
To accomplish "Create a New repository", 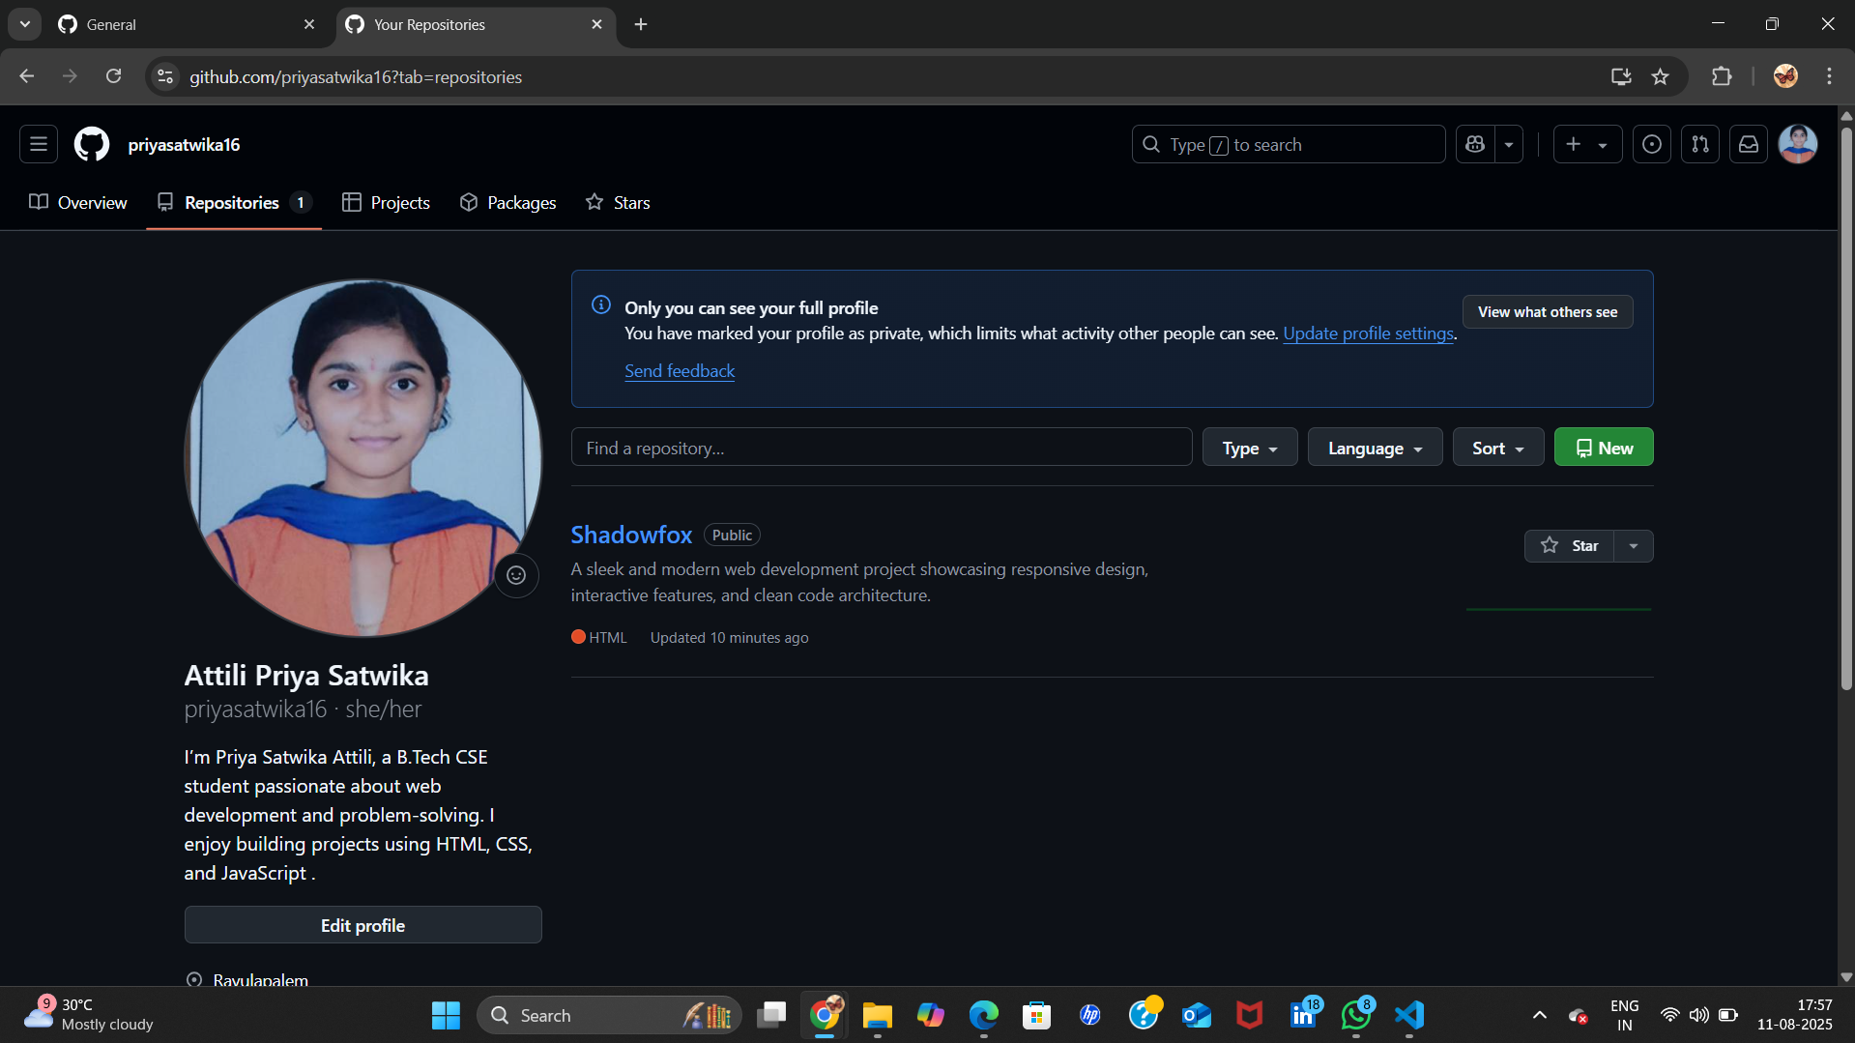I will [1604, 448].
